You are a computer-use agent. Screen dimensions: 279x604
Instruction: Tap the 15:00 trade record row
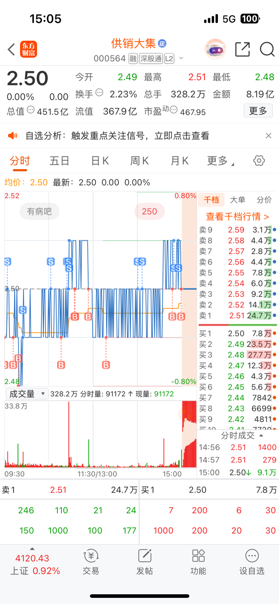pyautogui.click(x=238, y=473)
